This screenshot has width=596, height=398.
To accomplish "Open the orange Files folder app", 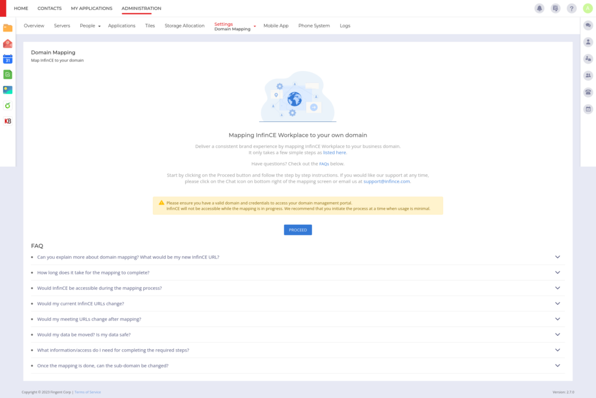I will (8, 28).
